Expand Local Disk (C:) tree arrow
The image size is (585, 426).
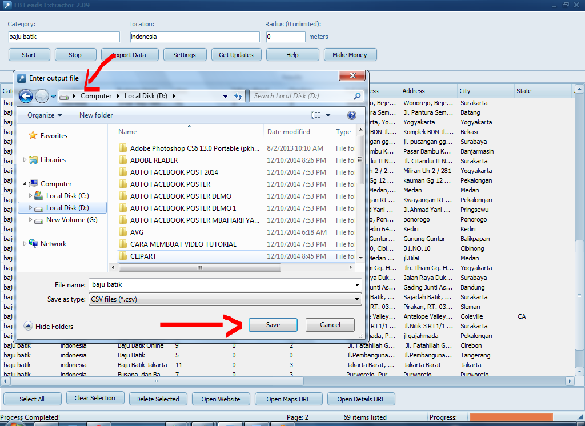tap(30, 195)
